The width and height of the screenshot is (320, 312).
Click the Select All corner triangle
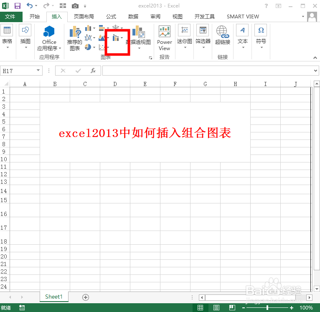5,84
